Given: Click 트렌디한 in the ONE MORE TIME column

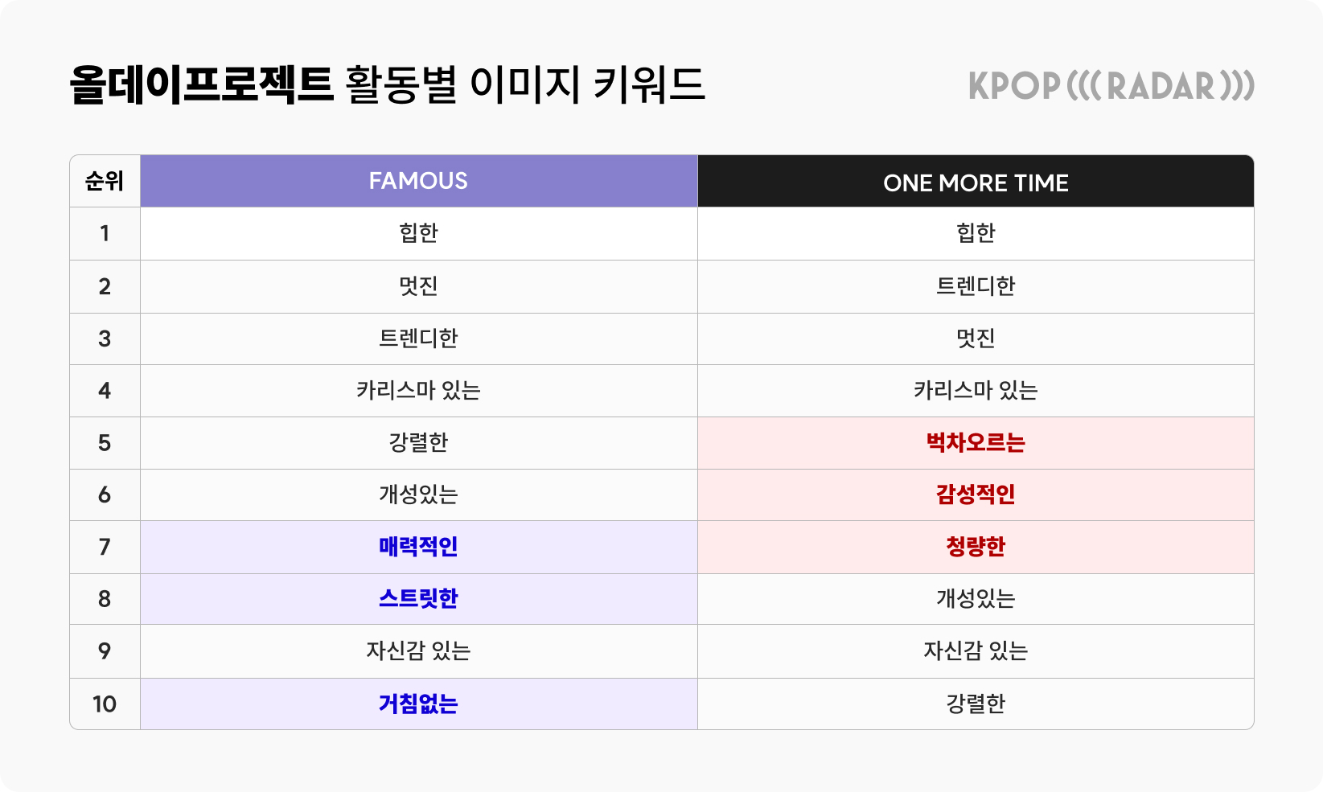Looking at the screenshot, I should (x=976, y=286).
